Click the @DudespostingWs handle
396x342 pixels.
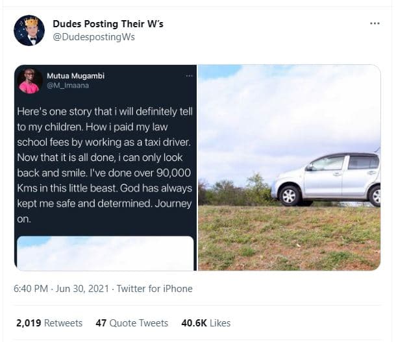pos(93,37)
